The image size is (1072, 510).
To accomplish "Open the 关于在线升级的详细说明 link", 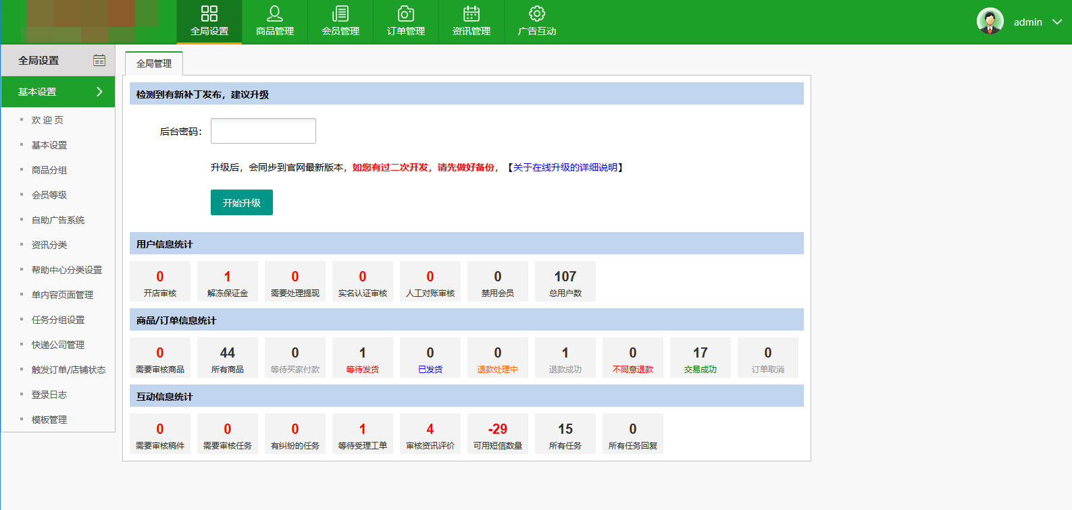I will coord(565,167).
